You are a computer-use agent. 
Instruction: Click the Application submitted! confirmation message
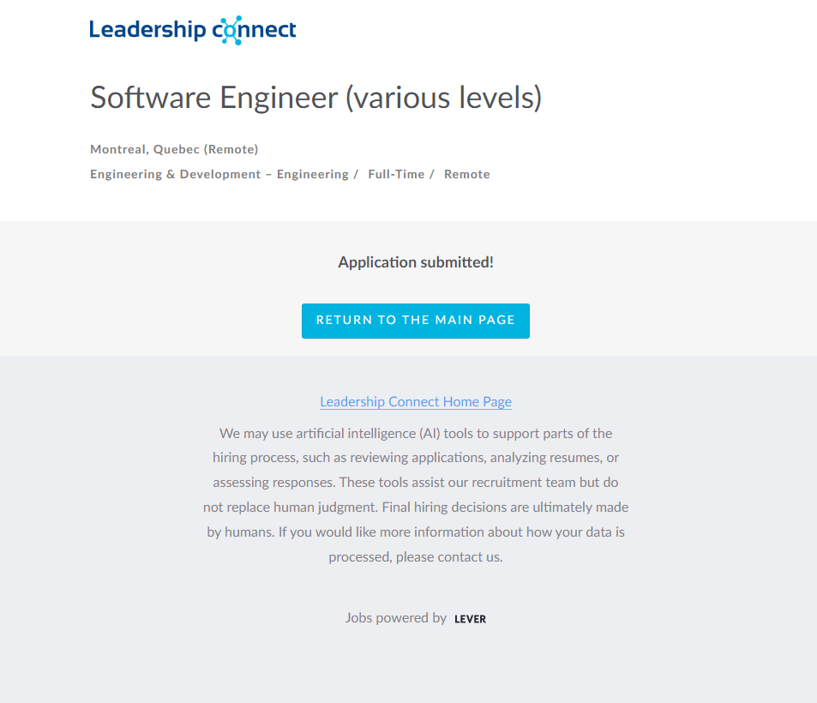tap(416, 262)
